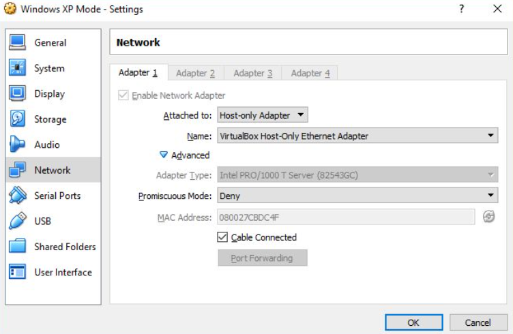
Task: Select Network category label
Action: (53, 170)
